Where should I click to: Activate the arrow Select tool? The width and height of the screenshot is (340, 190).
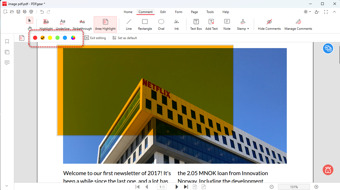pyautogui.click(x=30, y=20)
